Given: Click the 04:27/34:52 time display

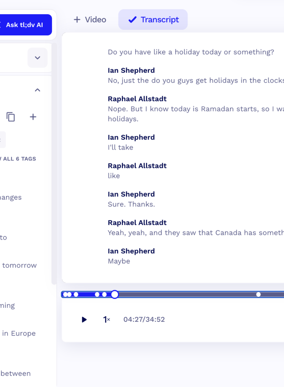Looking at the screenshot, I should point(144,320).
